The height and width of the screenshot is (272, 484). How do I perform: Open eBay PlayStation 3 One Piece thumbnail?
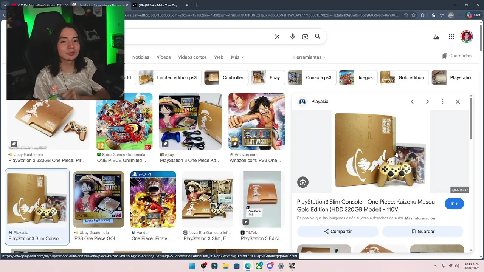point(190,121)
